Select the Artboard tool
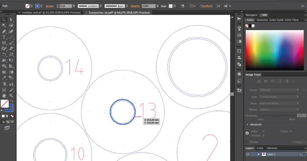The width and height of the screenshot is (307, 161). (x=4, y=90)
